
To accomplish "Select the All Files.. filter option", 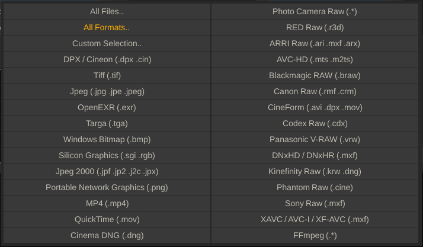I will (x=107, y=11).
